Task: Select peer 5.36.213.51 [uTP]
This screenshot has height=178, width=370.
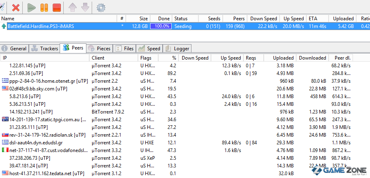Action: [27, 104]
